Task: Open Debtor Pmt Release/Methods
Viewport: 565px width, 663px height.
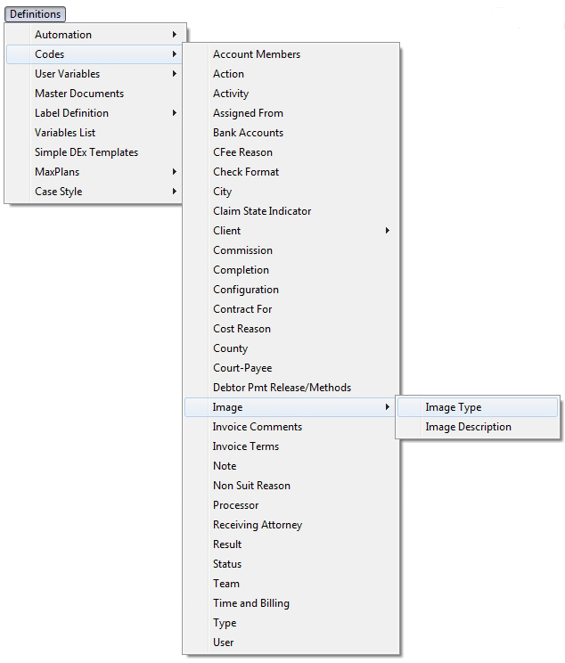Action: pyautogui.click(x=282, y=388)
